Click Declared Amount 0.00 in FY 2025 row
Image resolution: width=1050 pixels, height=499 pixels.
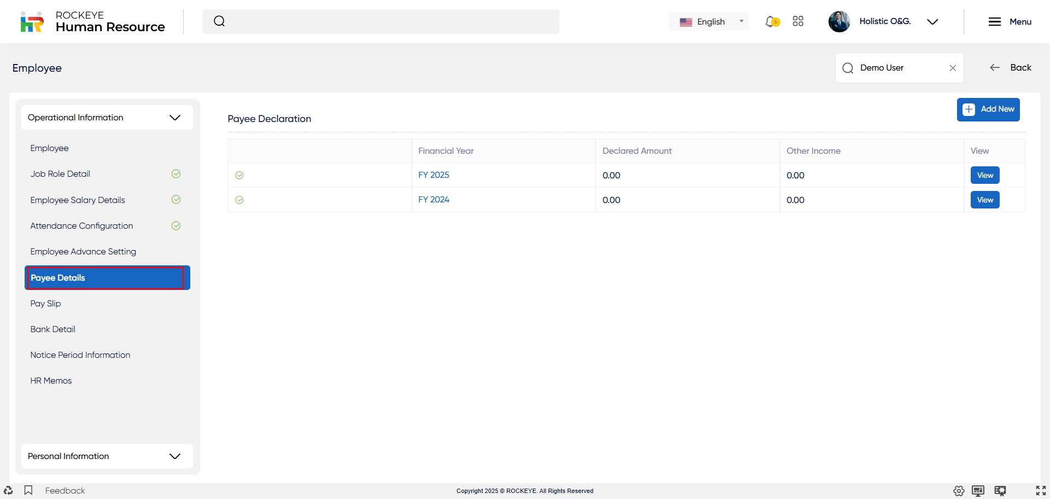click(x=611, y=176)
